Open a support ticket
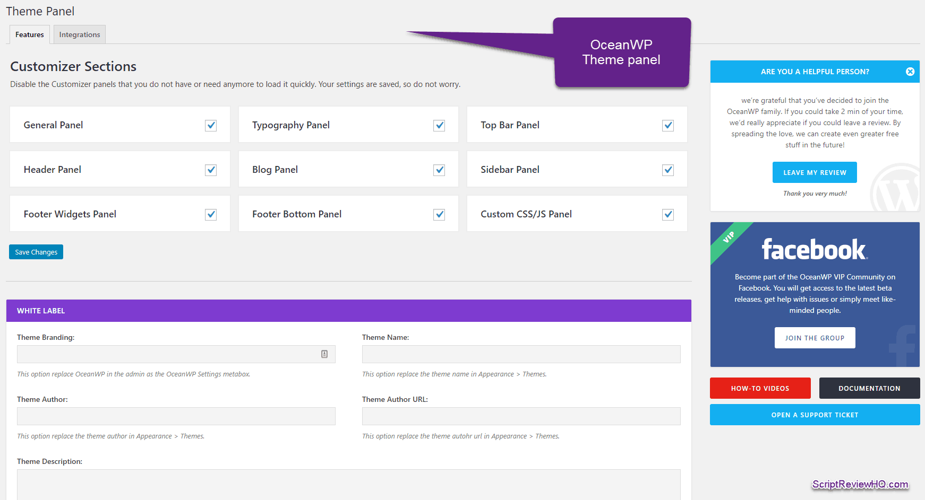This screenshot has height=500, width=925. pos(815,415)
